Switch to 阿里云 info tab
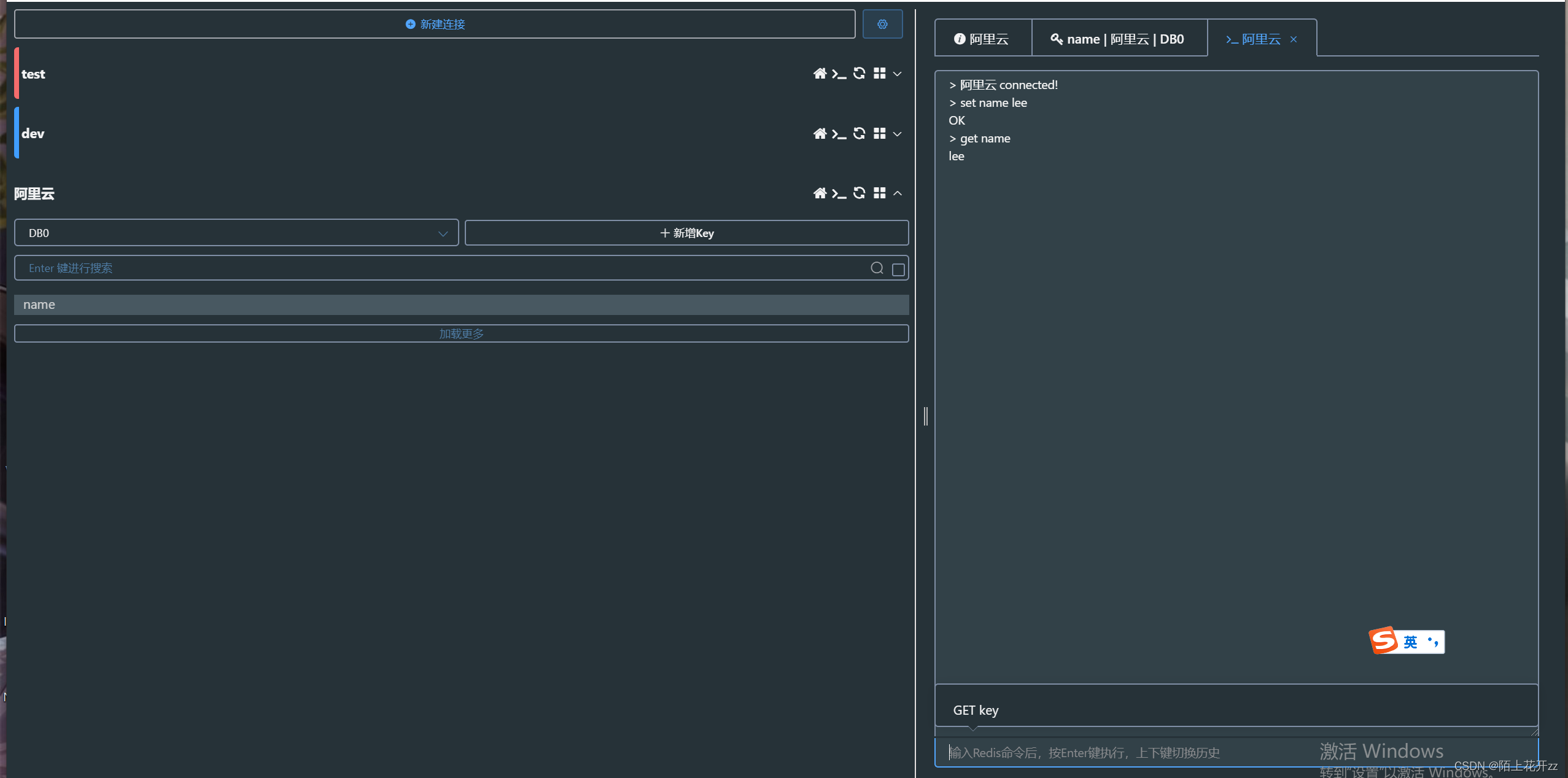Image resolution: width=1568 pixels, height=778 pixels. click(x=982, y=39)
